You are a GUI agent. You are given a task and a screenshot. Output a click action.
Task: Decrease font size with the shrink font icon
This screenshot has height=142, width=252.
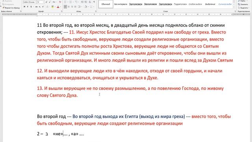pyautogui.click(x=50, y=2)
